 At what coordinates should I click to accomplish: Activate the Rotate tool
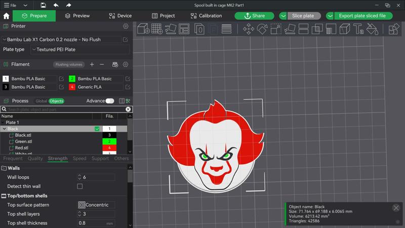tap(262, 29)
